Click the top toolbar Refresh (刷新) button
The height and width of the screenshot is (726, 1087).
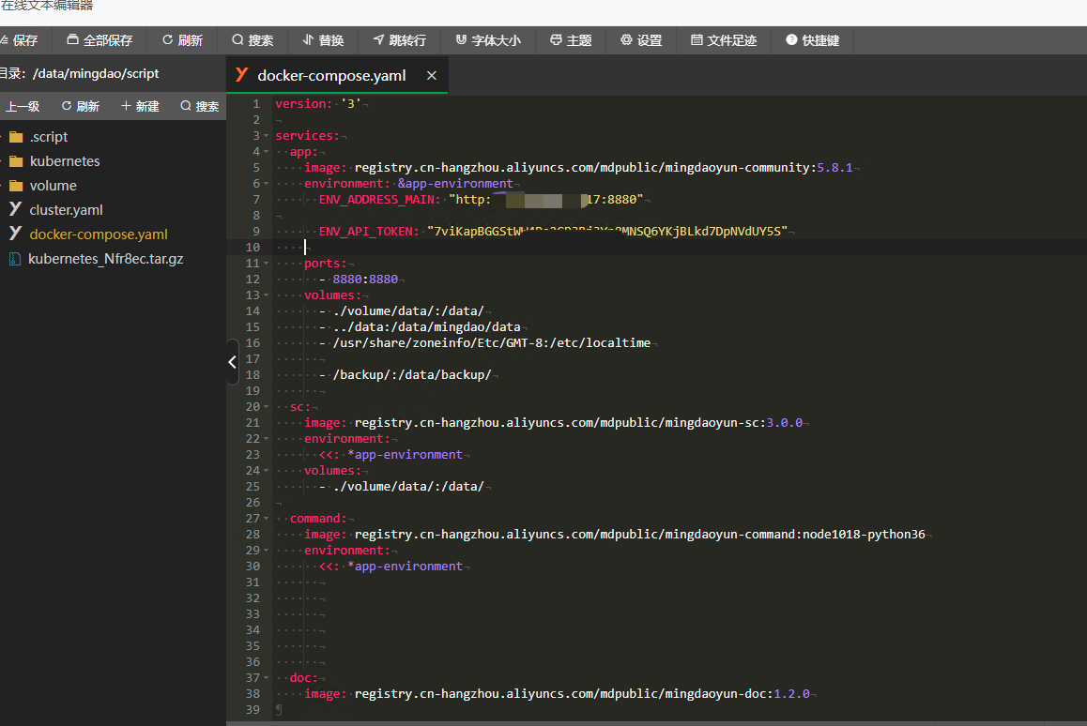tap(182, 40)
